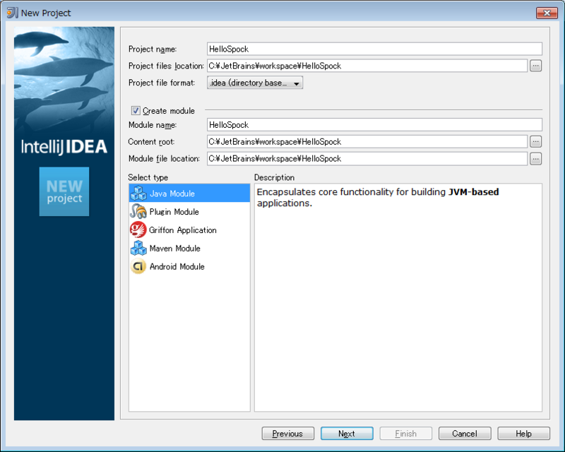Click the disabled Finish button
The width and height of the screenshot is (565, 452).
pyautogui.click(x=405, y=433)
